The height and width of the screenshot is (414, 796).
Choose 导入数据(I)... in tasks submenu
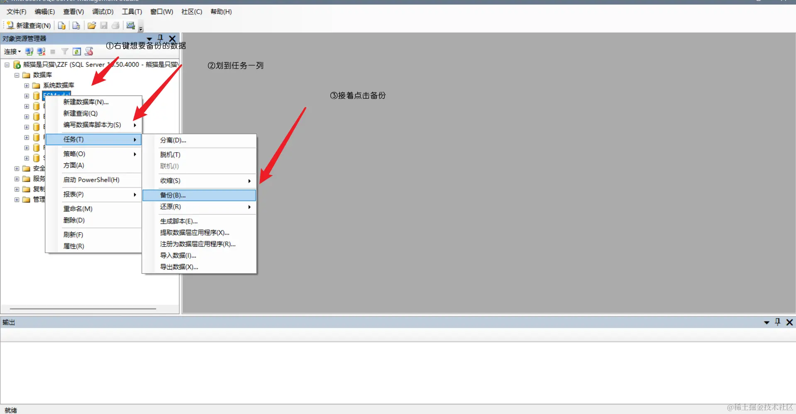[x=199, y=256]
